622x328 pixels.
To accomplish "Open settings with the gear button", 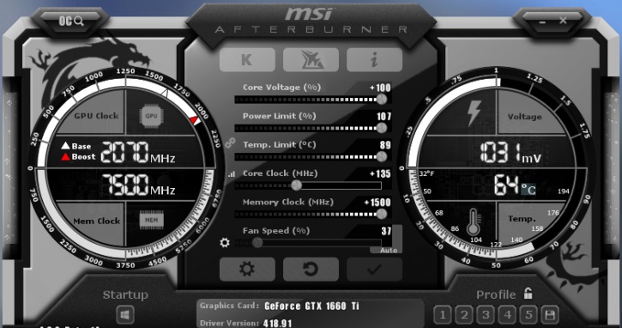I will coord(247,270).
